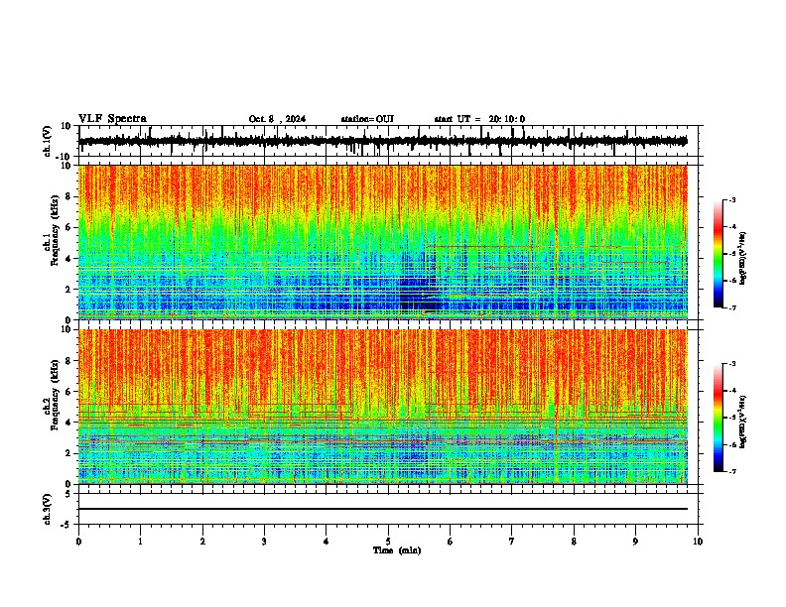
Task: Click the 'ch.1(V)' waveform axis label
Action: click(x=48, y=141)
